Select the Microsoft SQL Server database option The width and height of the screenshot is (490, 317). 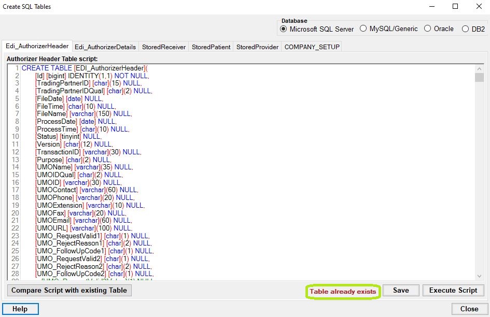tap(317, 29)
